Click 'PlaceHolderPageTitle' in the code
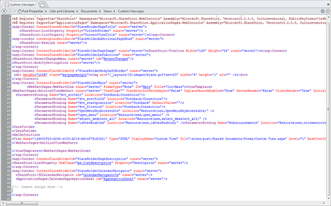This screenshot has width=331, height=206. [96, 27]
